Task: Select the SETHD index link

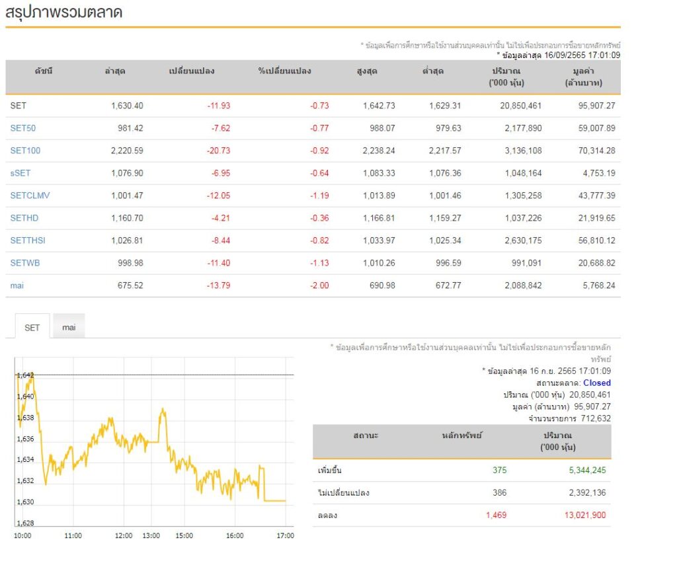Action: [25, 218]
